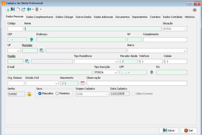Click the printer icon in toolbar
The width and height of the screenshot is (202, 135).
click(29, 10)
